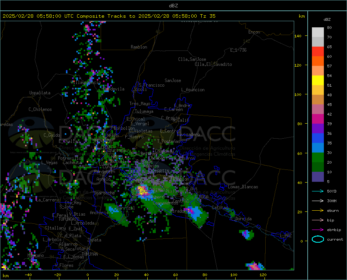
Task: Click the green 20–30 dBZ color band
Action: pyautogui.click(x=318, y=158)
